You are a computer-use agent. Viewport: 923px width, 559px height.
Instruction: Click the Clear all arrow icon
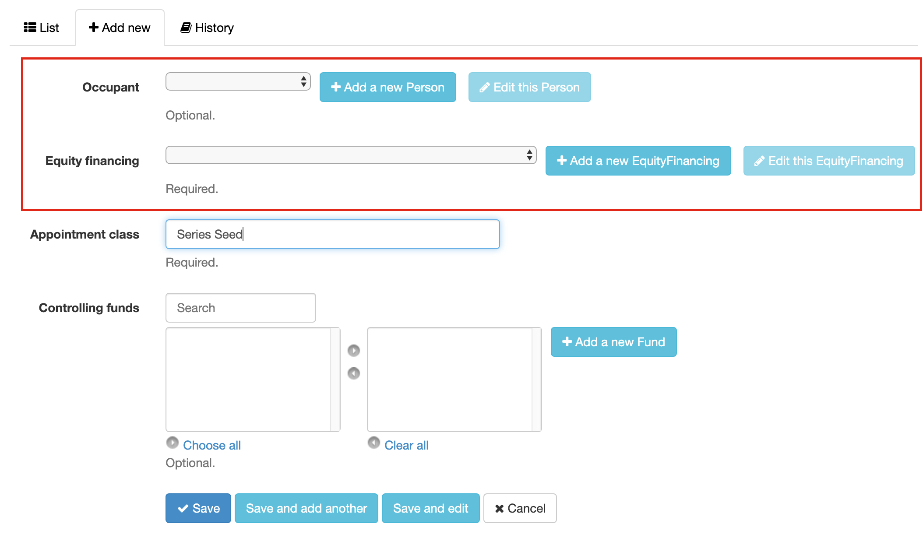tap(373, 443)
